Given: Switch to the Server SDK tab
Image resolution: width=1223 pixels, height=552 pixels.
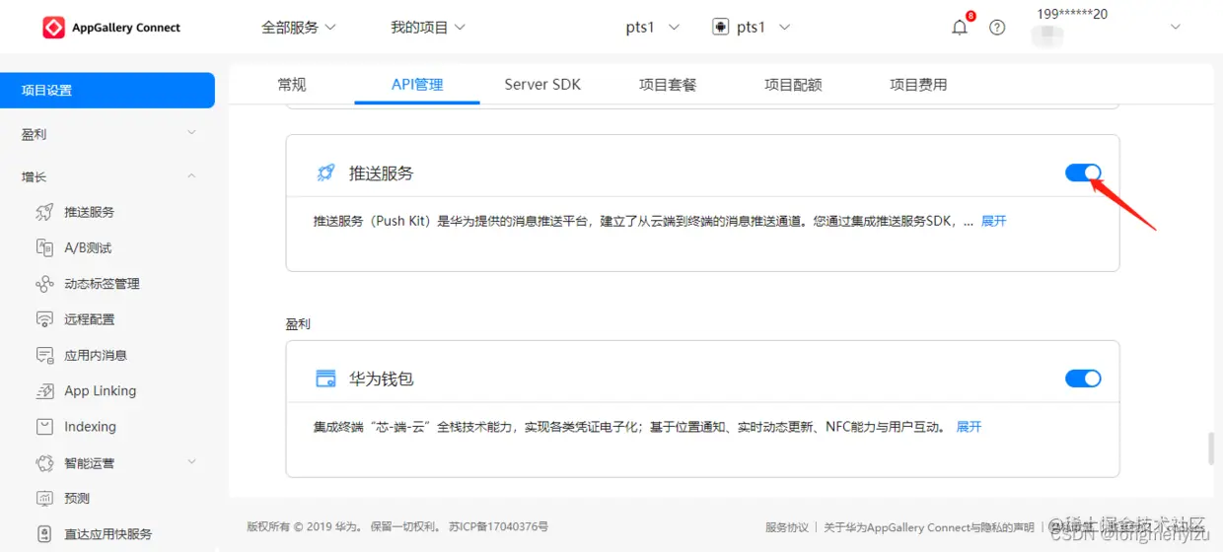Looking at the screenshot, I should (542, 85).
